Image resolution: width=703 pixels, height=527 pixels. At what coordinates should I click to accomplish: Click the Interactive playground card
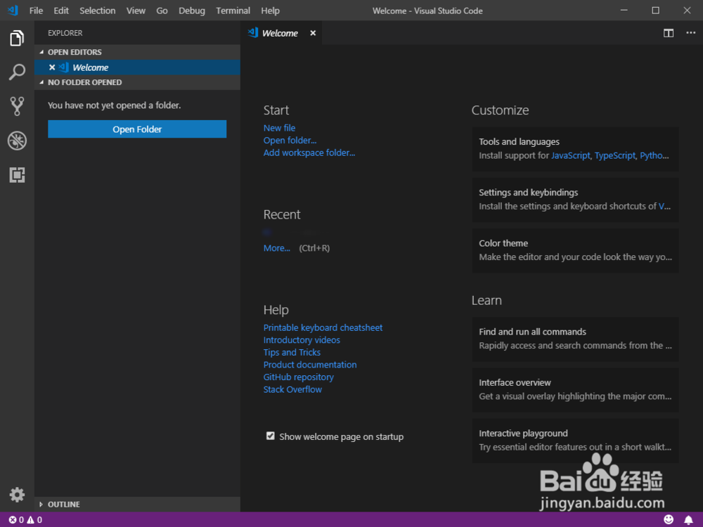pos(575,441)
